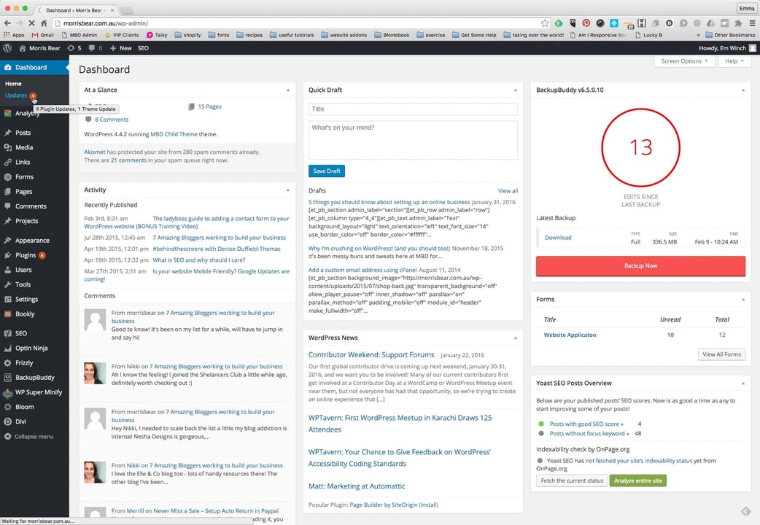Open Website Applicaton form link
The width and height of the screenshot is (760, 525).
[570, 335]
